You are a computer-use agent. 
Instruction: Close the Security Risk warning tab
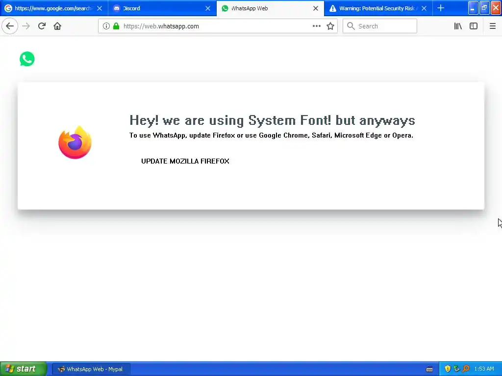424,8
